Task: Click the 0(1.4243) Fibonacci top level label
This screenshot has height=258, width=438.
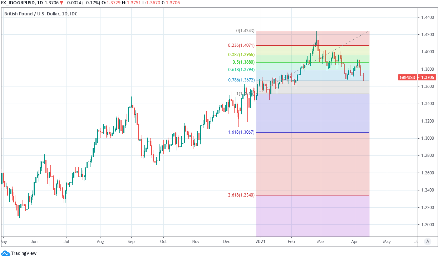Action: click(x=245, y=31)
